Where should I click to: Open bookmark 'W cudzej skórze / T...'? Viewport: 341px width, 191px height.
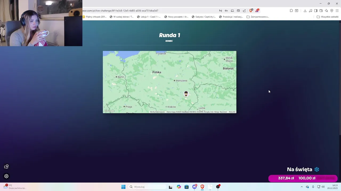(122, 17)
